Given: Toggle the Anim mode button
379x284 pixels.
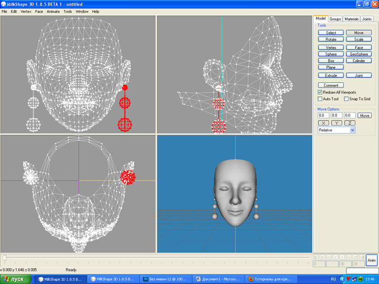Looking at the screenshot, I should 371,260.
